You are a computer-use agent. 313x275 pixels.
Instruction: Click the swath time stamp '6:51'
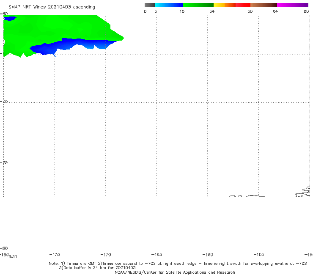13,257
